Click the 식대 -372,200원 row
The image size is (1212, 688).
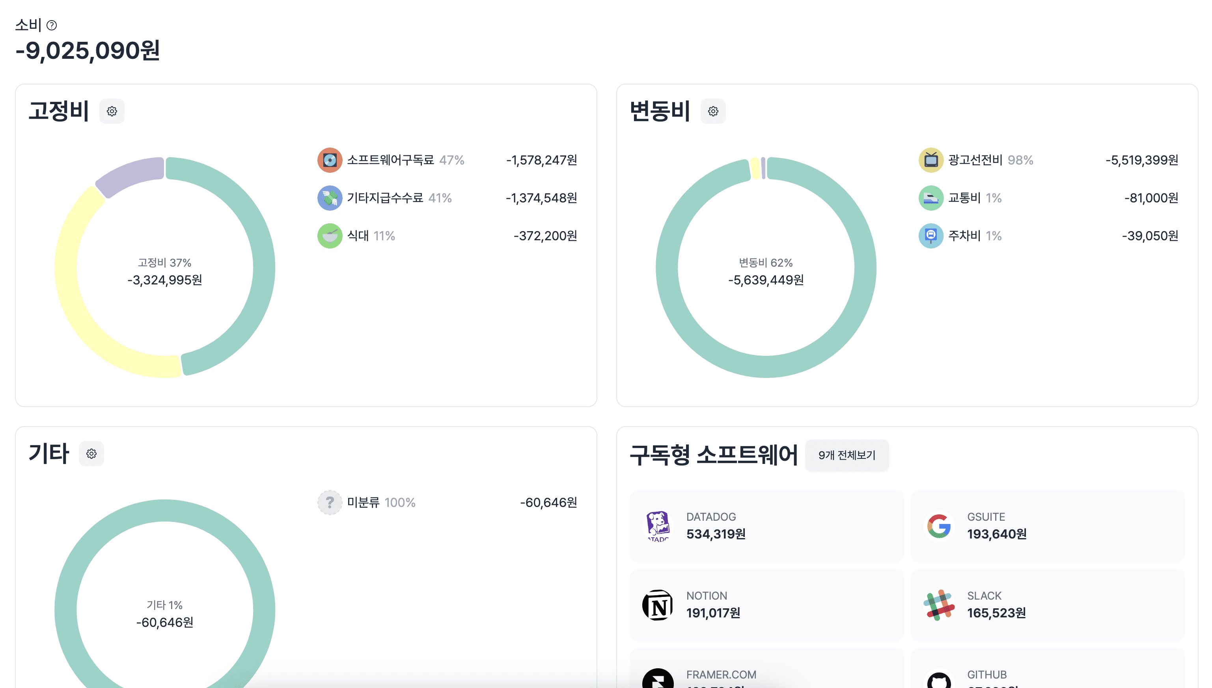pyautogui.click(x=447, y=236)
